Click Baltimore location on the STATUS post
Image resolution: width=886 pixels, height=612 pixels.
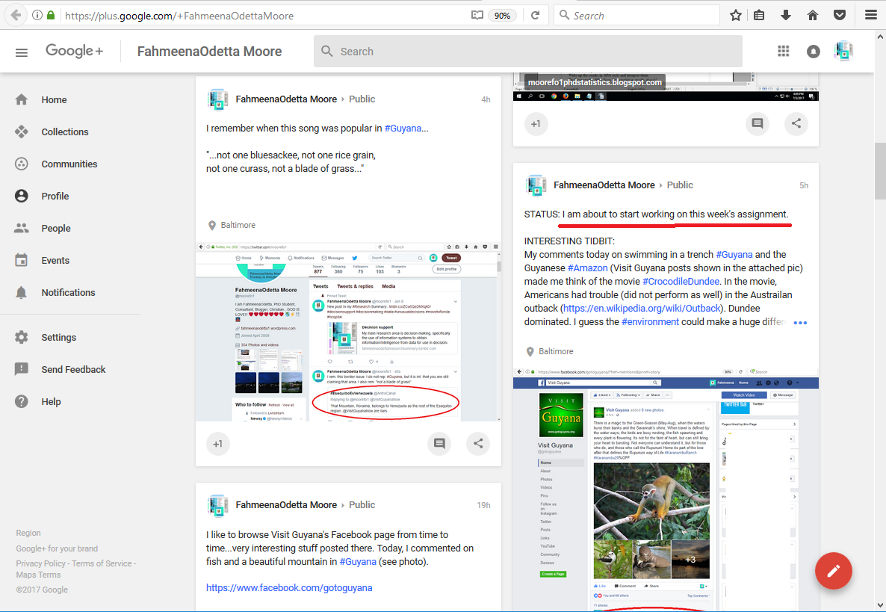[556, 351]
